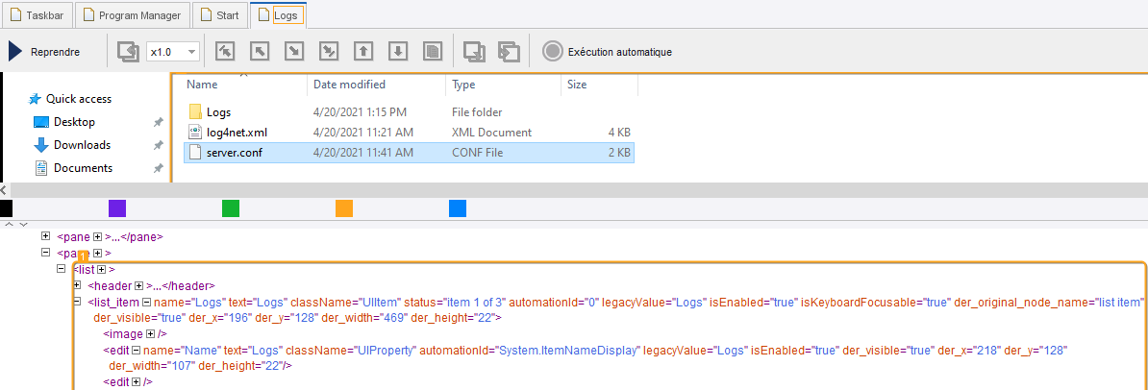This screenshot has width=1148, height=390.
Task: Select the purple color swatch
Action: [x=117, y=208]
